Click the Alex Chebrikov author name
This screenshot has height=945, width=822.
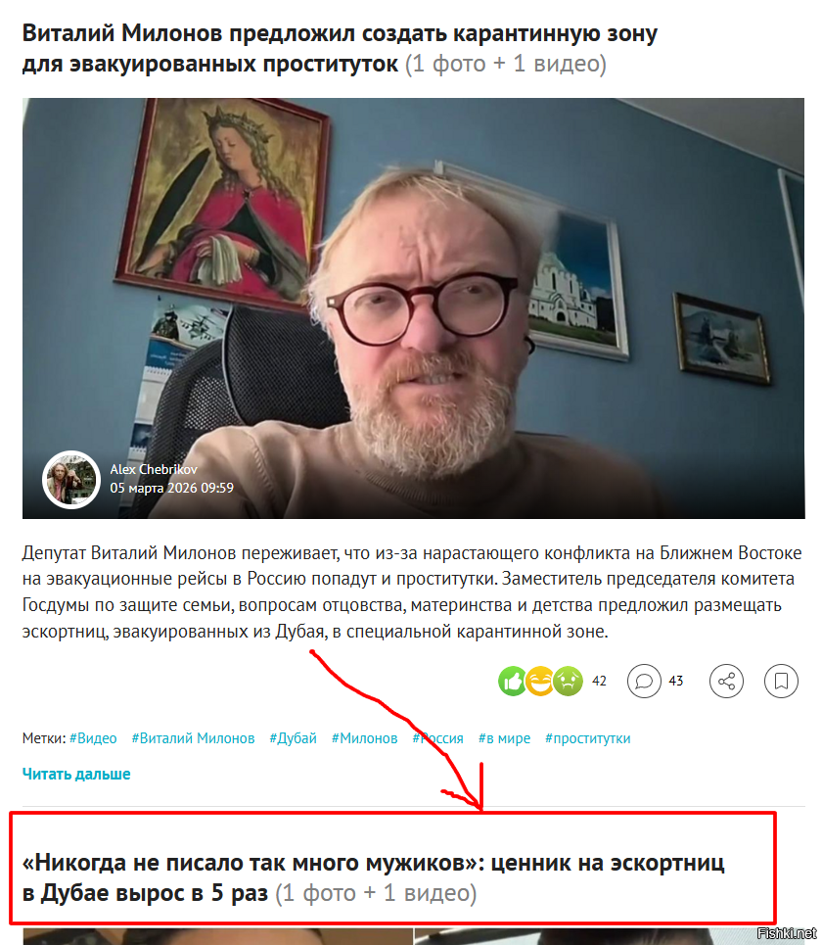[x=154, y=469]
